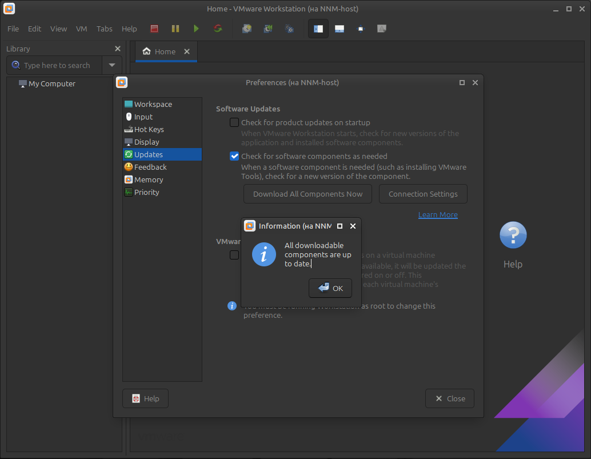This screenshot has width=591, height=459.
Task: Open the Learn More link
Action: [438, 215]
